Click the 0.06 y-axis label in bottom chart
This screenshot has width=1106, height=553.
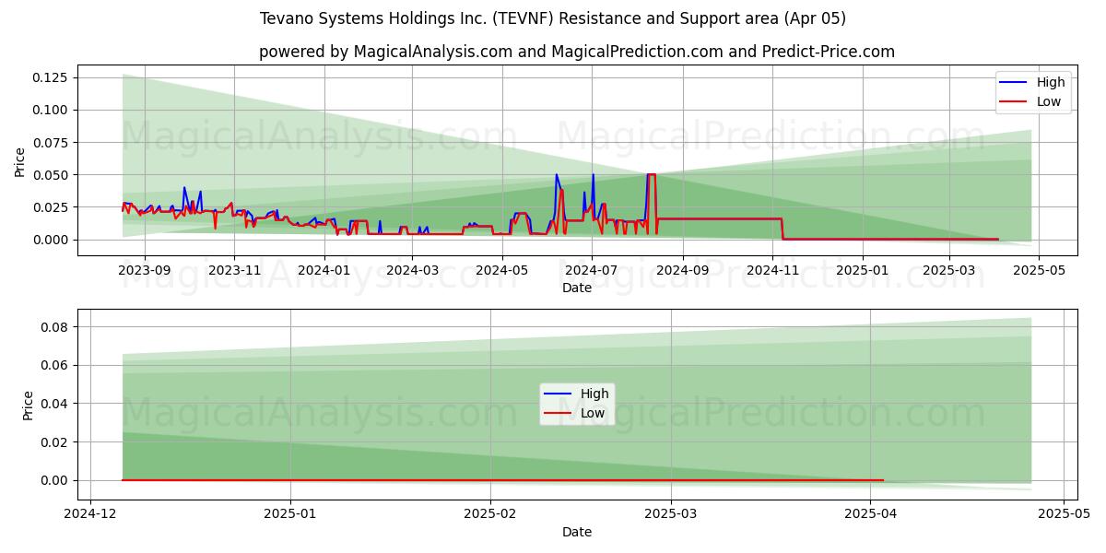coord(55,366)
